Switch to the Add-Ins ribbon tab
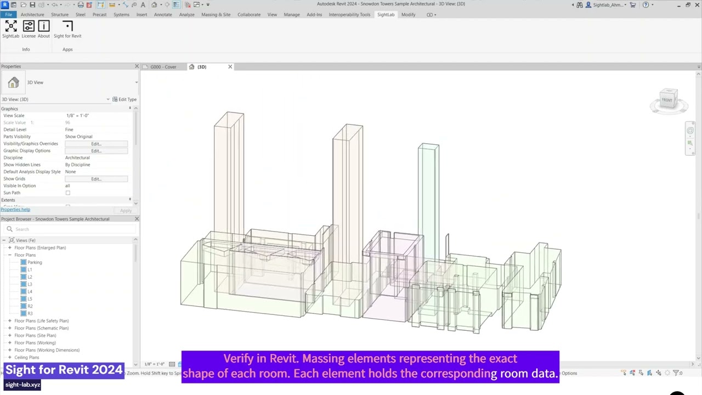 tap(314, 15)
